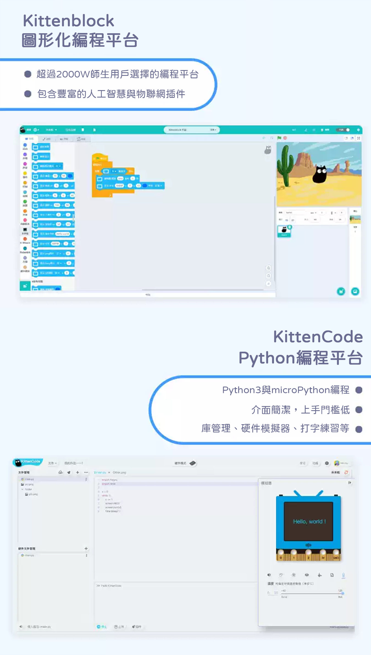Open the 文件 menu in KittenCode

pyautogui.click(x=52, y=463)
